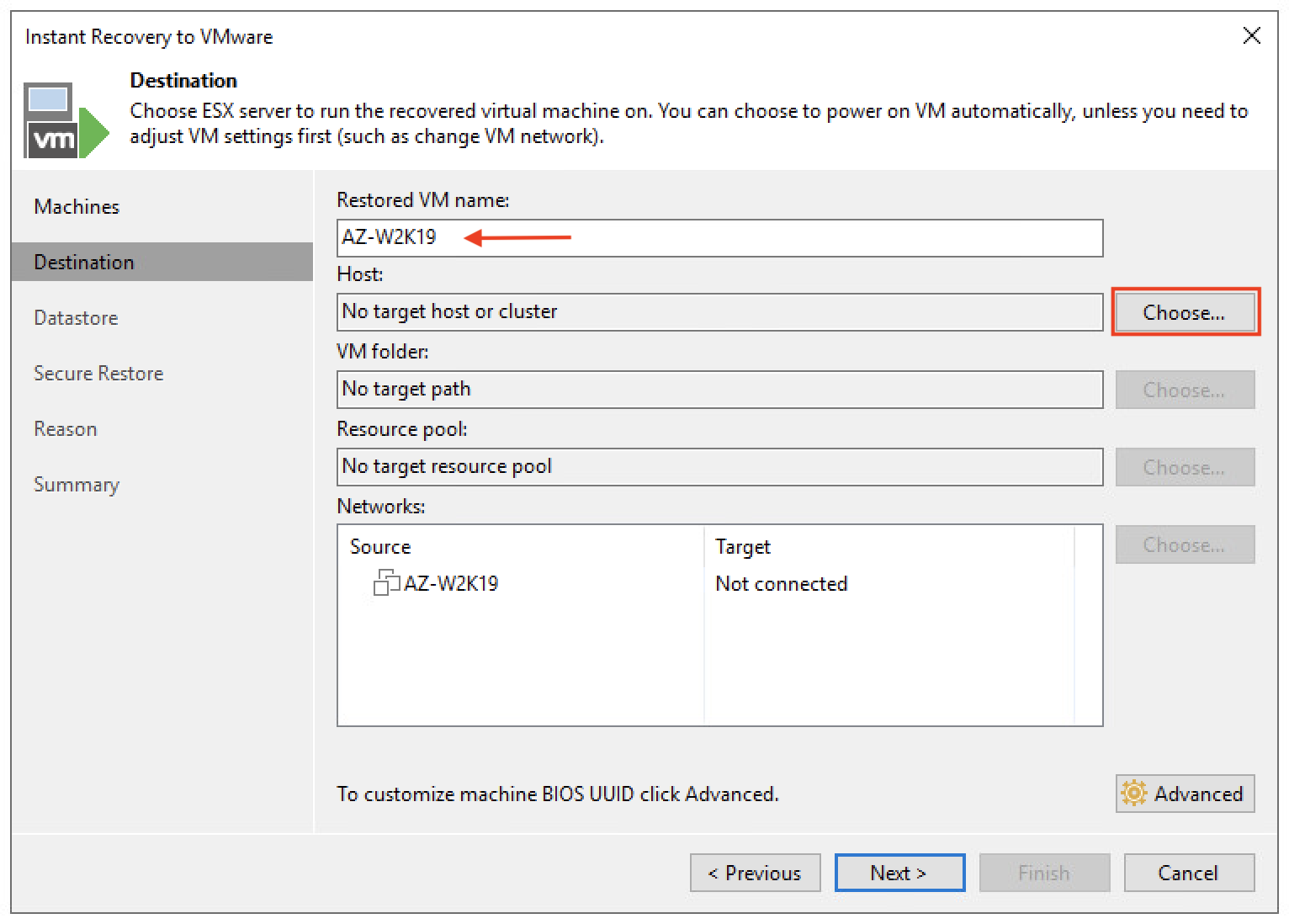The width and height of the screenshot is (1289, 924).
Task: Click the gear icon on the Advanced button
Action: [1134, 793]
